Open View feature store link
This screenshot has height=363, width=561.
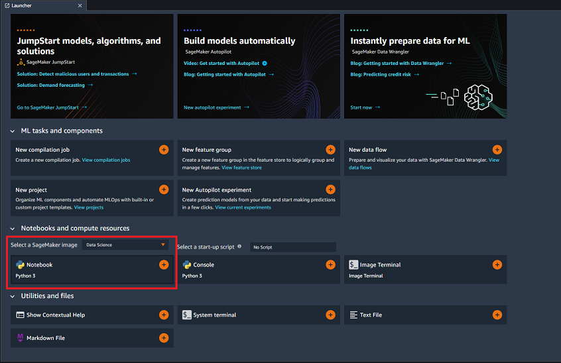click(241, 168)
